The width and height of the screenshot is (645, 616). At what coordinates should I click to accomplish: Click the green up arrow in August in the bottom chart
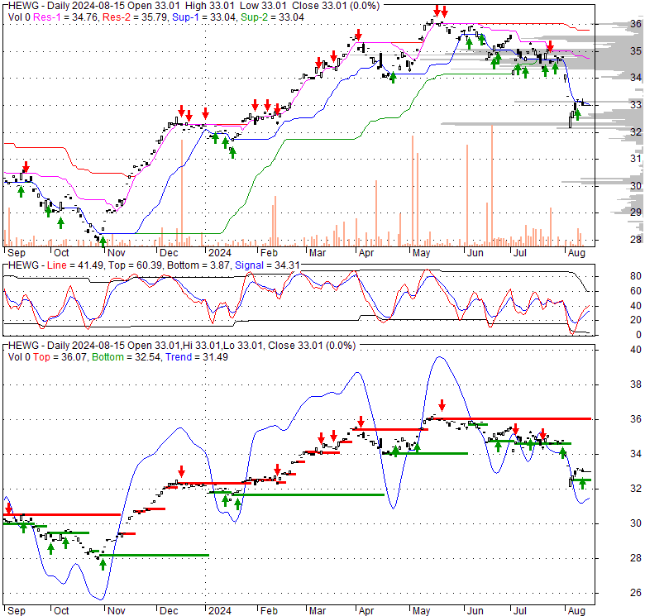(581, 483)
